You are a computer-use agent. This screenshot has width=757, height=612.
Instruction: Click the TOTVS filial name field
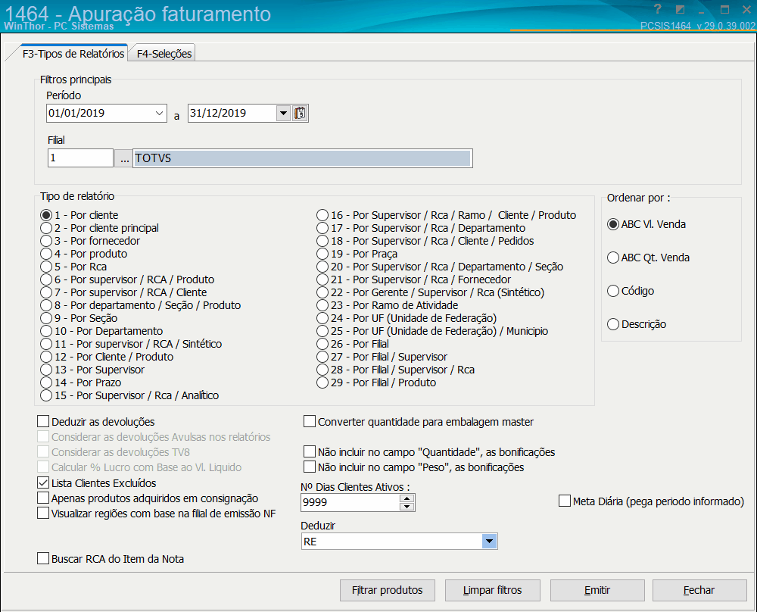coord(303,158)
